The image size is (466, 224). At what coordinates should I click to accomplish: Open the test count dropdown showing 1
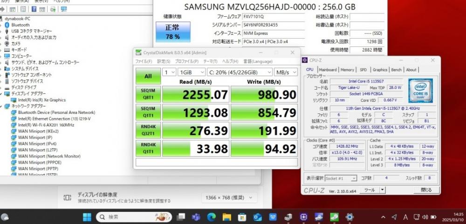[x=169, y=72]
